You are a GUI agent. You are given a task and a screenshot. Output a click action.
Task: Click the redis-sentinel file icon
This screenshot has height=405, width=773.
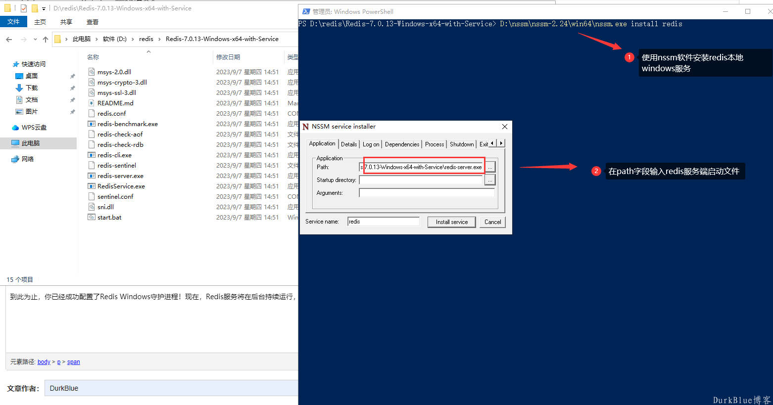pyautogui.click(x=92, y=165)
